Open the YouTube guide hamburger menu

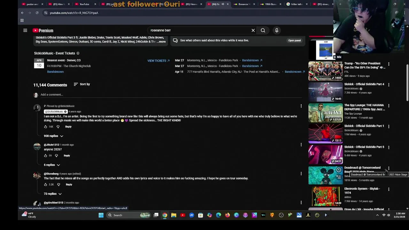[x=25, y=30]
